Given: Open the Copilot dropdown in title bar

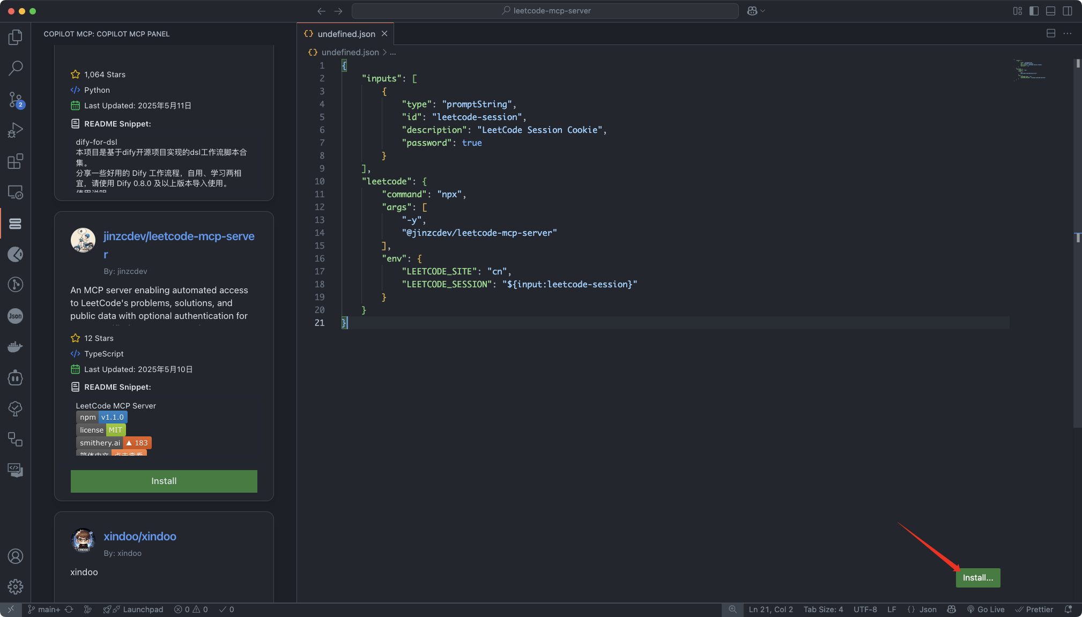Looking at the screenshot, I should tap(755, 11).
